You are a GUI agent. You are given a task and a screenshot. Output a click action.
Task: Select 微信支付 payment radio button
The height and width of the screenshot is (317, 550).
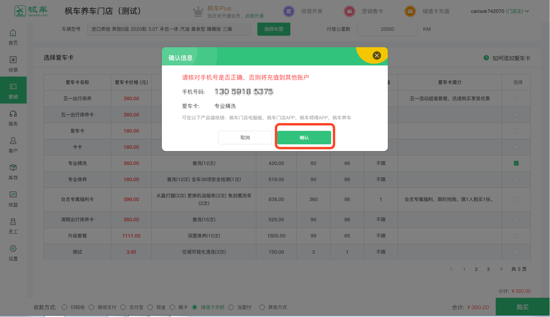point(91,307)
